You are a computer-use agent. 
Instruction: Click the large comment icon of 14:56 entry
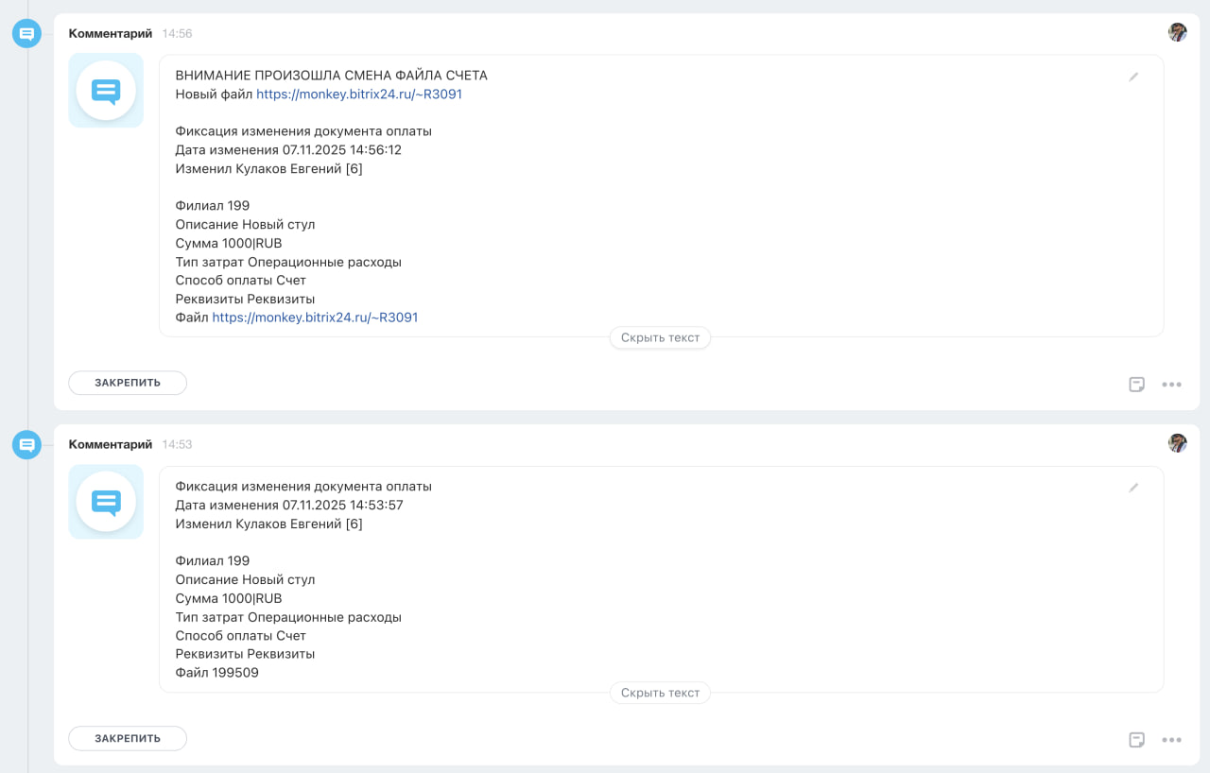coord(106,91)
